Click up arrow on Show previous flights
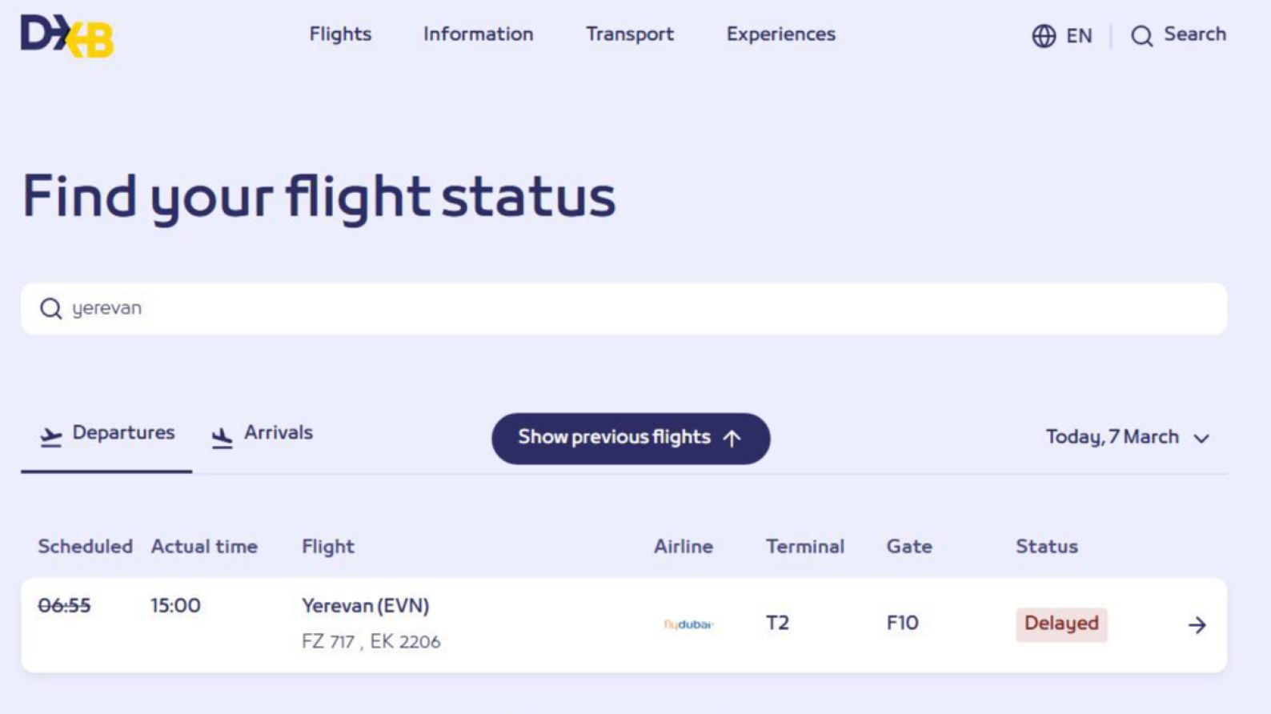The height and width of the screenshot is (714, 1271). pos(732,438)
